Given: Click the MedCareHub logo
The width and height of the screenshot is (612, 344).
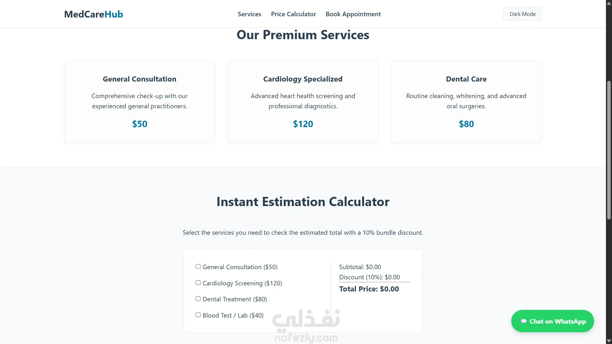Looking at the screenshot, I should coord(93,14).
